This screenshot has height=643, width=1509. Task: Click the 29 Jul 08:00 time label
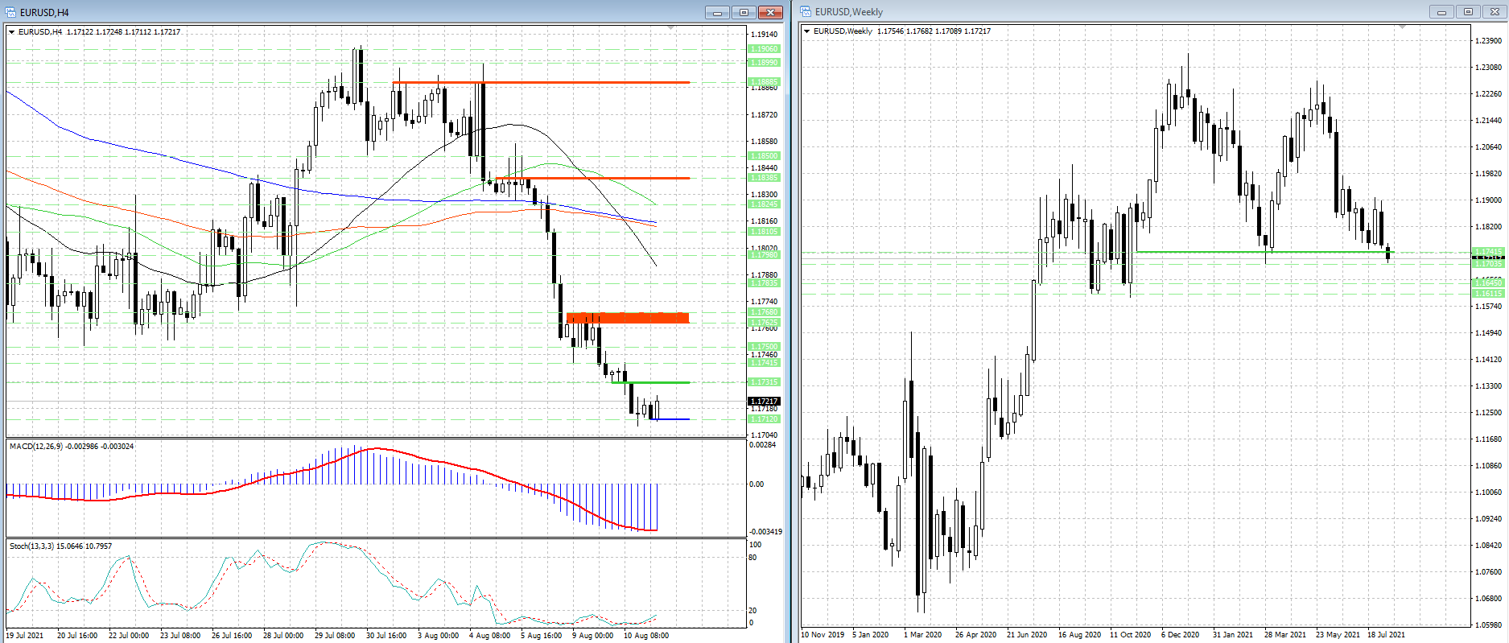point(335,636)
